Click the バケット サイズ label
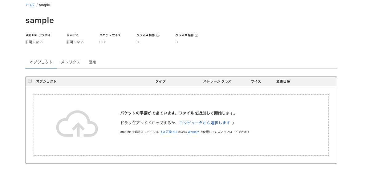Viewport: 370px width, 179px height. pos(110,35)
